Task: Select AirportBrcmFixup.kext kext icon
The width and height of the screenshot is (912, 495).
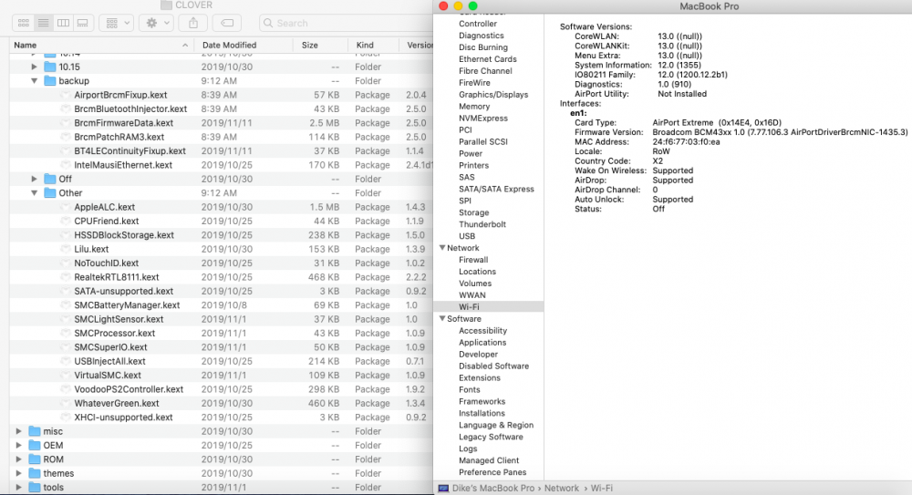Action: click(x=65, y=95)
